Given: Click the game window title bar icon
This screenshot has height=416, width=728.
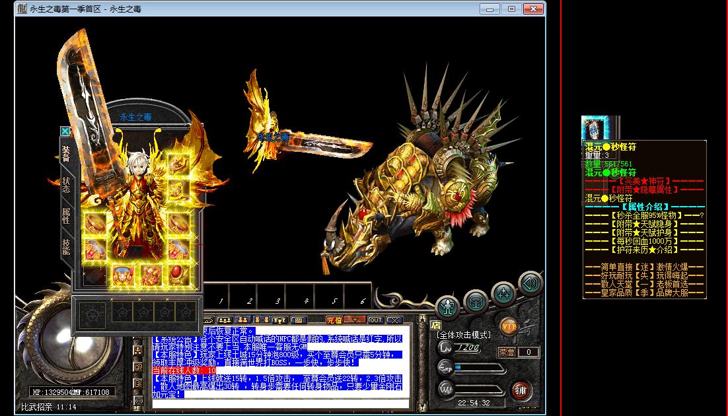Looking at the screenshot, I should click(x=22, y=9).
